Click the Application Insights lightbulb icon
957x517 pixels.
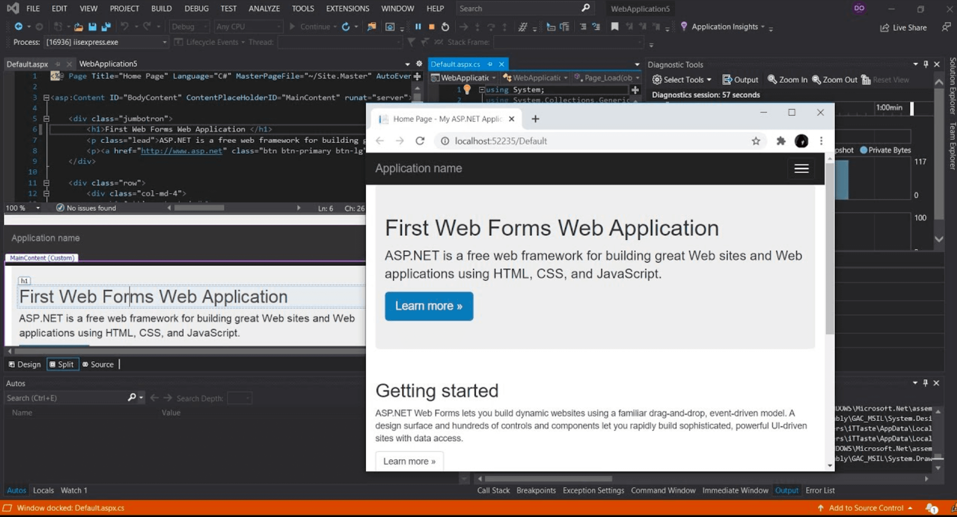(684, 26)
